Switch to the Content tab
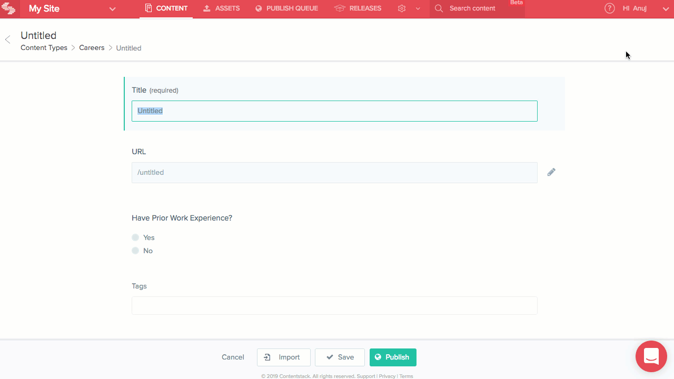 coord(166,8)
